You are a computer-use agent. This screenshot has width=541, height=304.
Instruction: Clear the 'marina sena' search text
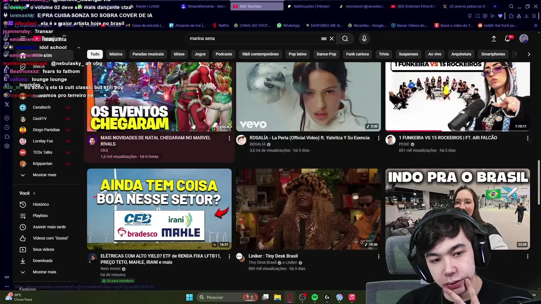click(332, 38)
